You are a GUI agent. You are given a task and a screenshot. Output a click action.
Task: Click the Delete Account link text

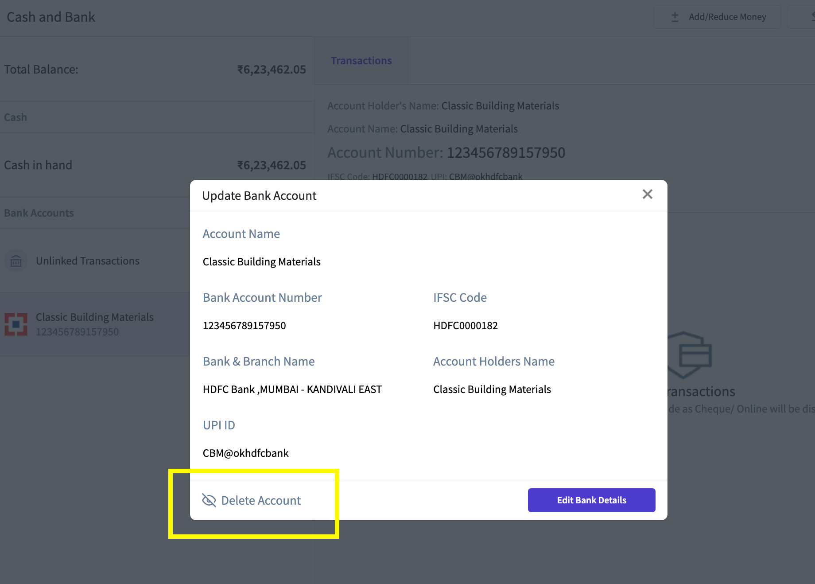click(261, 500)
